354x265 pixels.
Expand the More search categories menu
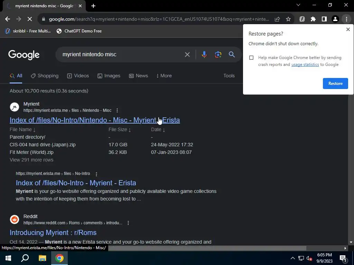tap(164, 76)
